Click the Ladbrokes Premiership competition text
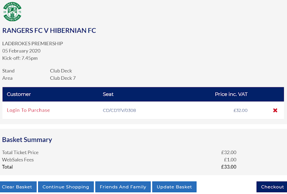This screenshot has height=194, width=287. point(33,43)
